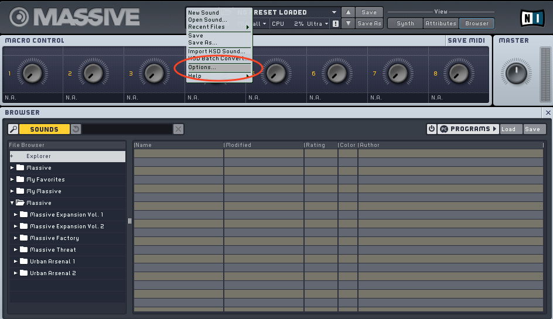553x319 pixels.
Task: Open the Ultra quality dropdown
Action: (319, 24)
